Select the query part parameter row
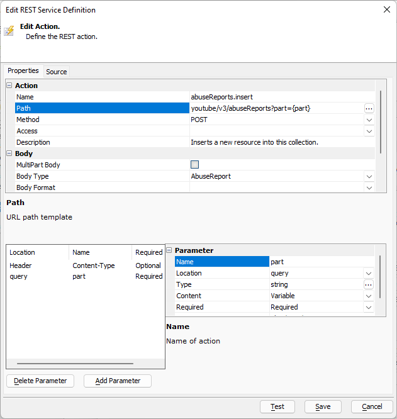Screen dimensions: 397x419 coord(86,276)
